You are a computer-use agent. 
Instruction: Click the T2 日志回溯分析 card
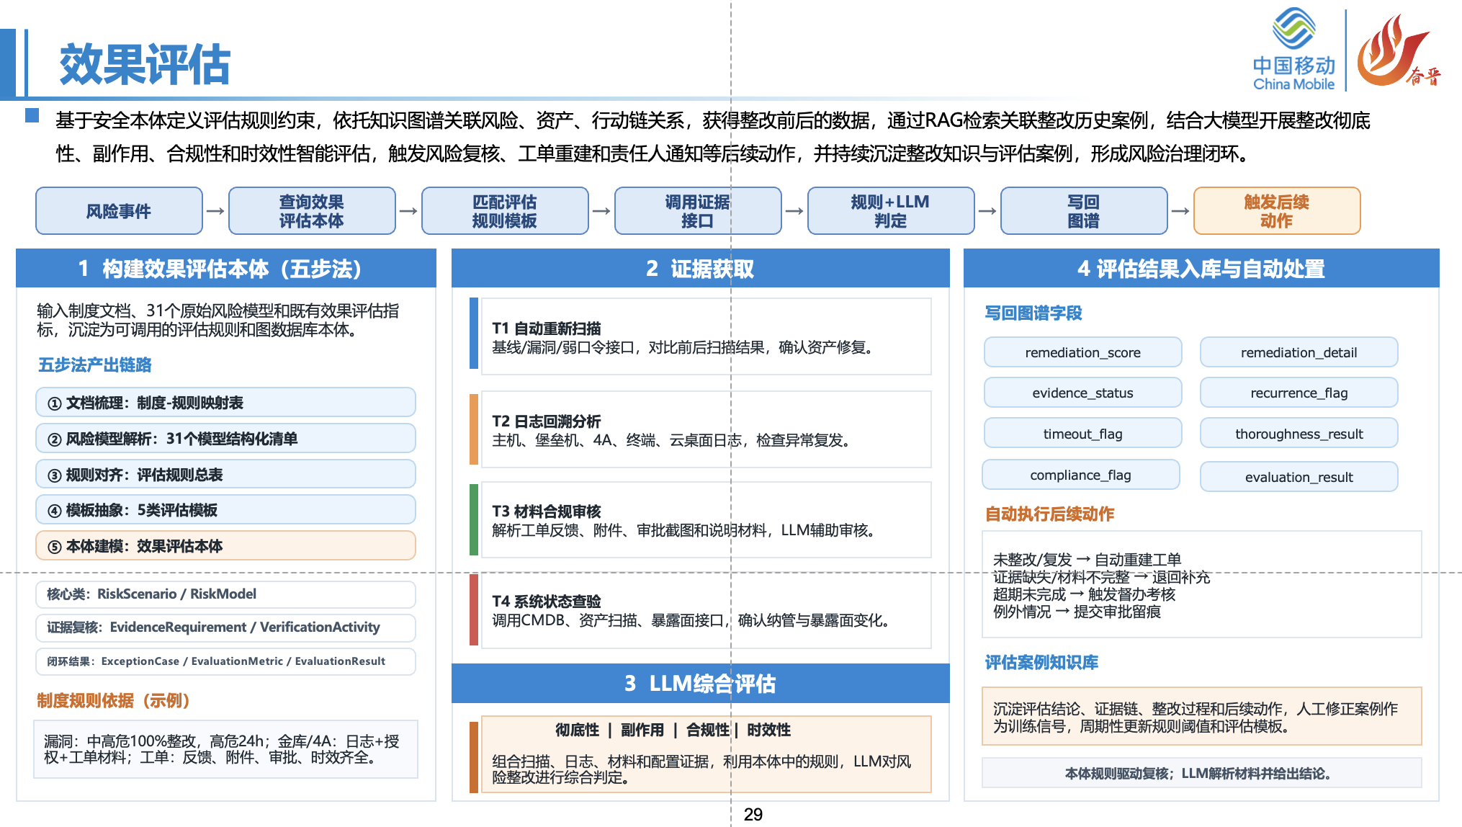tap(706, 429)
